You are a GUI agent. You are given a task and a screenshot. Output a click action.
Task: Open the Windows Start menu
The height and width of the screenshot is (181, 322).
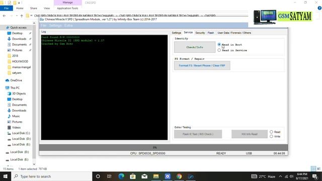(6, 176)
